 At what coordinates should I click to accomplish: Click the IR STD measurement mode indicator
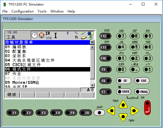pyautogui.click(x=48, y=36)
